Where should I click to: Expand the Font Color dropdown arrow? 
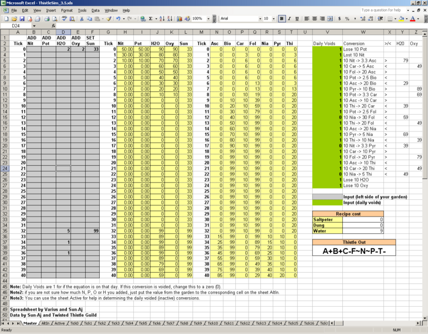tap(418, 18)
